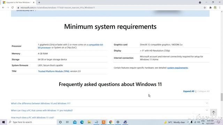Open Task View on the taskbar
223x125 pixels.
pyautogui.click(x=67, y=122)
